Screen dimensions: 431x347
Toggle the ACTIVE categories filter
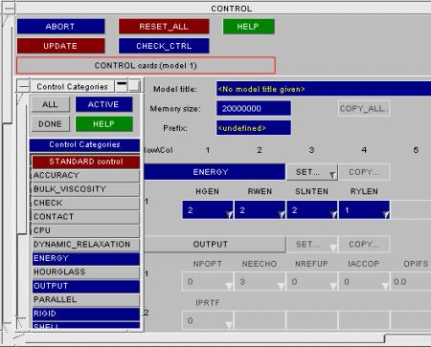point(104,104)
